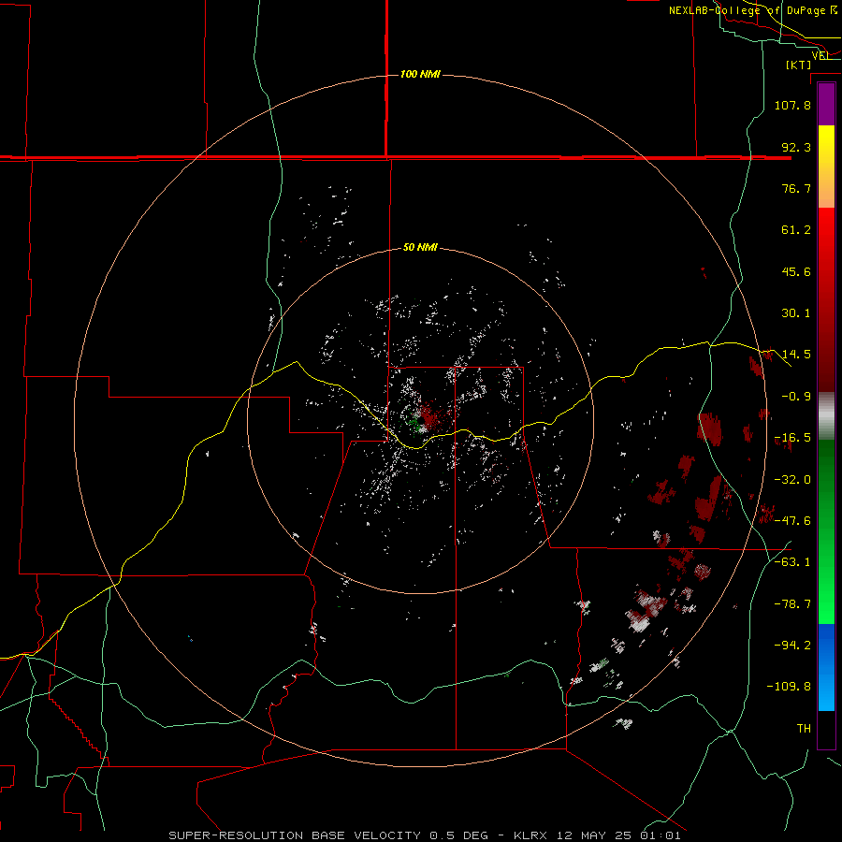Pick the blue segment of the color bar

(x=826, y=667)
